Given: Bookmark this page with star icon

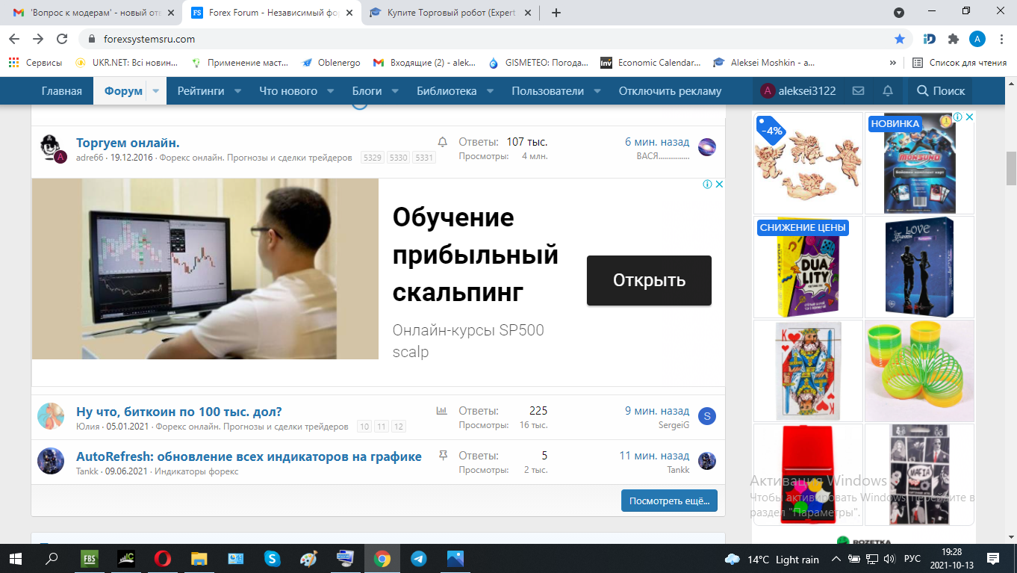Looking at the screenshot, I should coord(900,39).
